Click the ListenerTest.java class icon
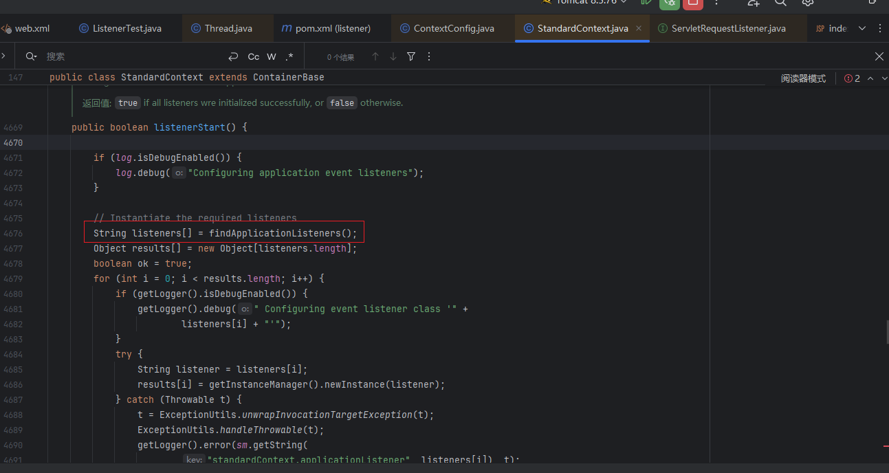 point(84,28)
